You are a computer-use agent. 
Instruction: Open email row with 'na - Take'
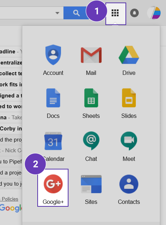[11, 118]
